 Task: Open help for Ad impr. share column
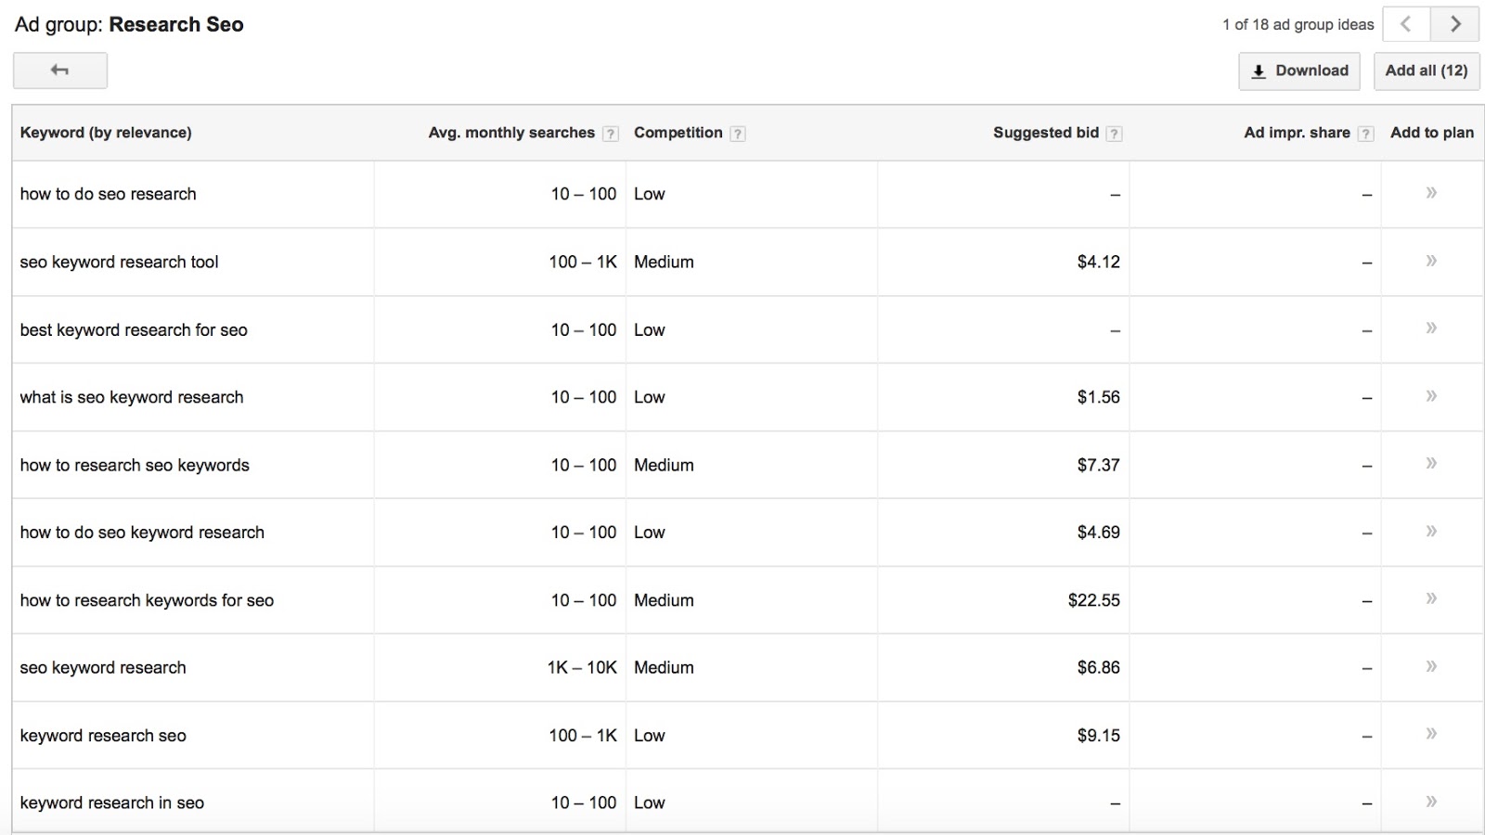pyautogui.click(x=1364, y=133)
